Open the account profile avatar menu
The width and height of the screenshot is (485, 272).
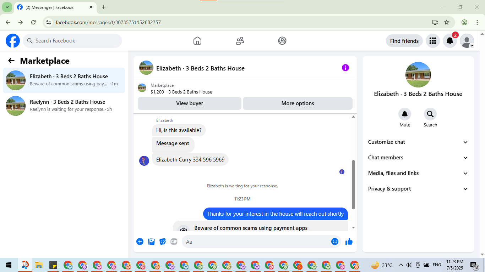(x=467, y=41)
